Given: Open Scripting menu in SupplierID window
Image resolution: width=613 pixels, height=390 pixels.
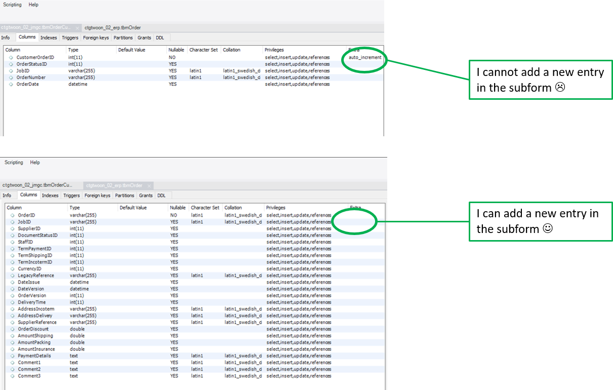Looking at the screenshot, I should [14, 163].
